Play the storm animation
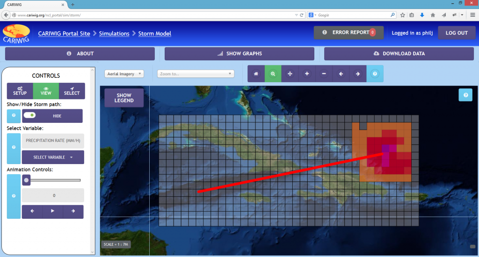Viewport: 479px width, 257px height. pos(52,211)
